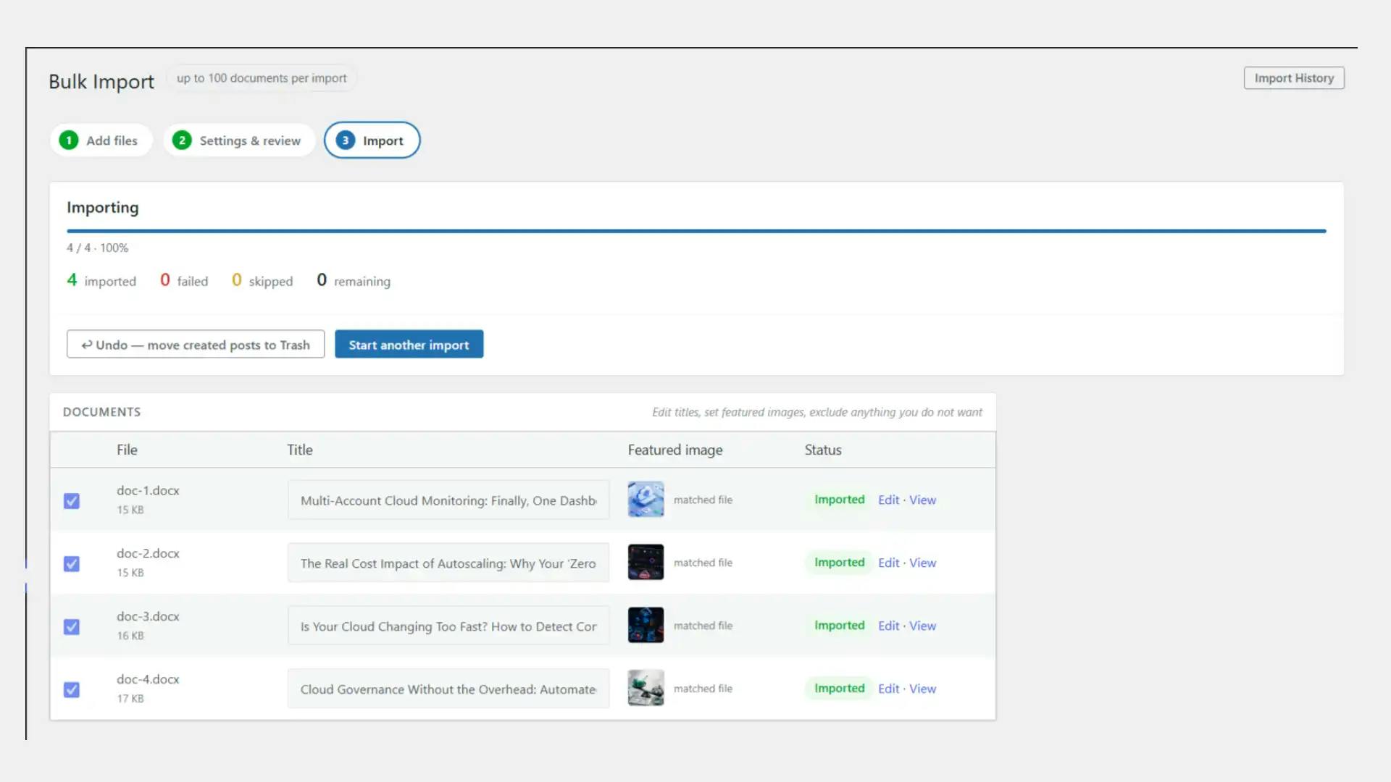1391x782 pixels.
Task: Click the Imported status badge for doc-2.docx
Action: click(839, 563)
